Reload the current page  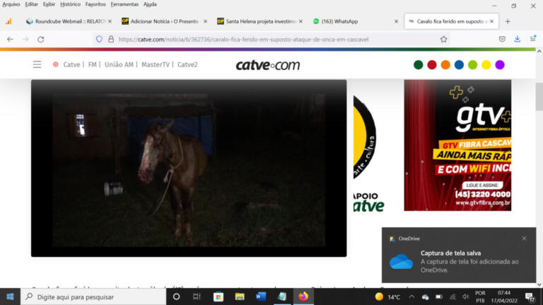tap(41, 40)
